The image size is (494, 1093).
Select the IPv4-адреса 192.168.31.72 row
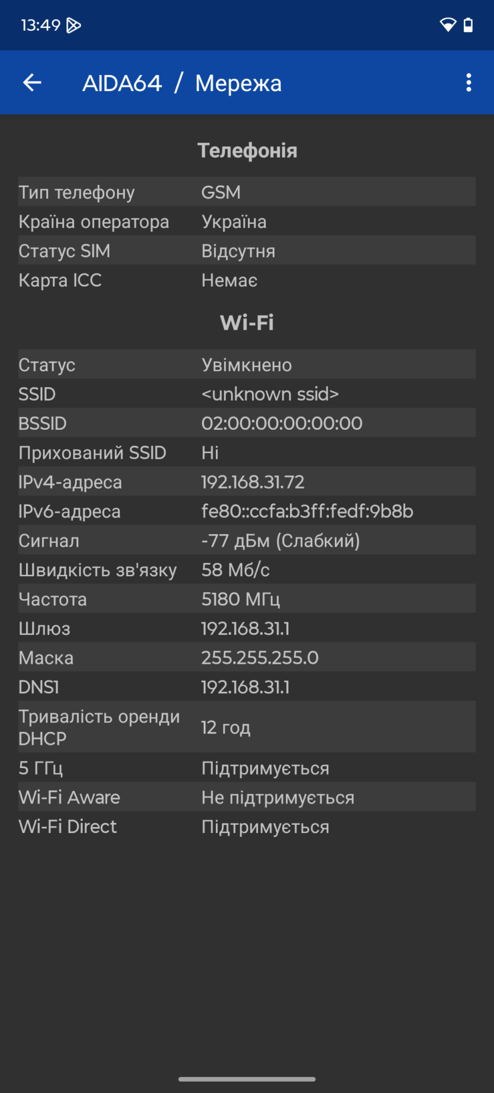pos(247,481)
